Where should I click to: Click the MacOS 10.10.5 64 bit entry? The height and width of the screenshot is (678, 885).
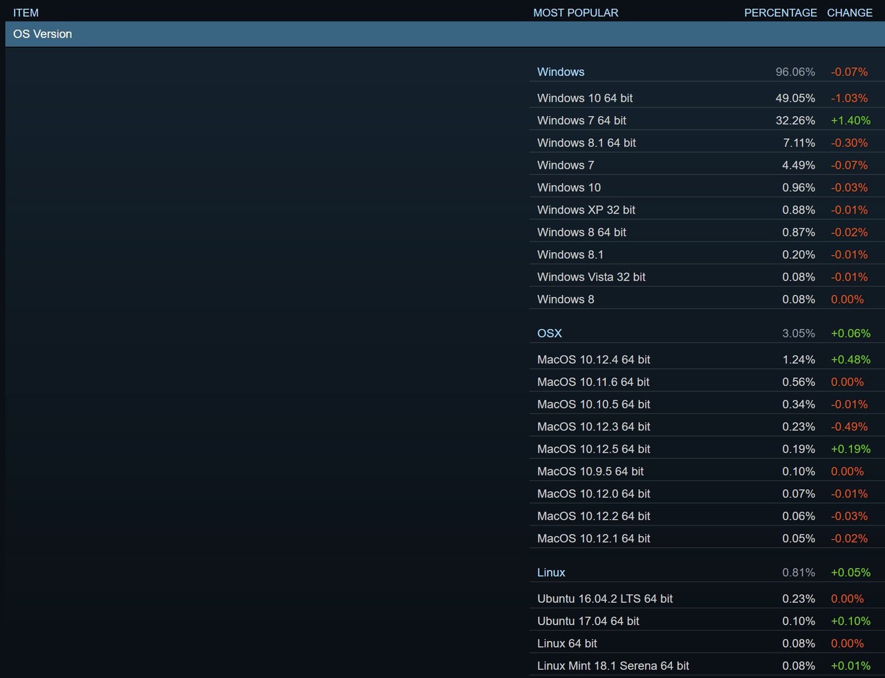(594, 404)
